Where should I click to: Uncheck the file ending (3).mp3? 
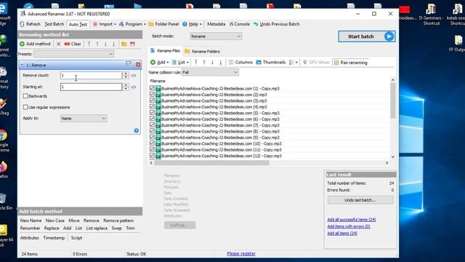152,100
